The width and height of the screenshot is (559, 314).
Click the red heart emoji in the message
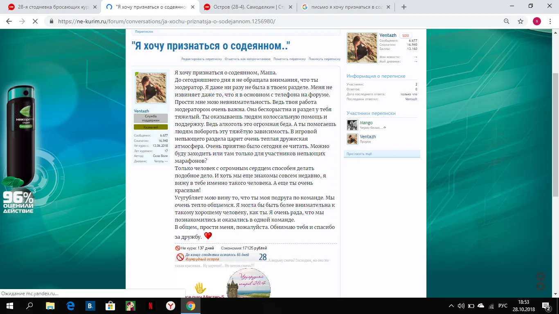pyautogui.click(x=208, y=236)
